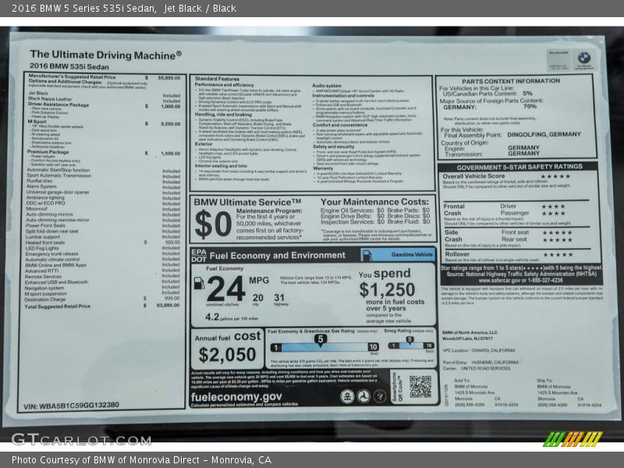Click the fuel pump icon beside 24 MPG
Screen dimensions: 624x468
point(199,283)
